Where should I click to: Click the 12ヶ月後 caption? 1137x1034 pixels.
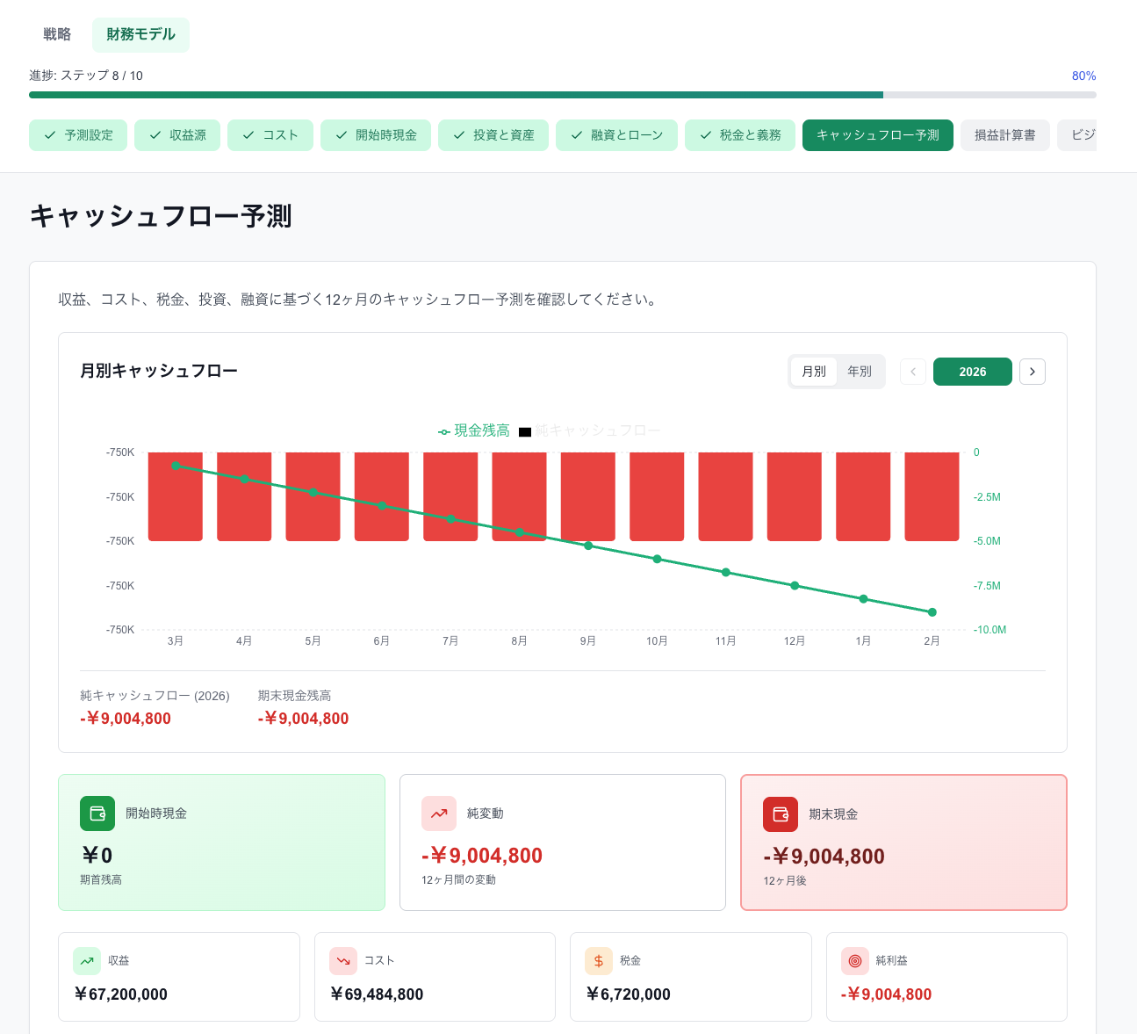click(785, 880)
